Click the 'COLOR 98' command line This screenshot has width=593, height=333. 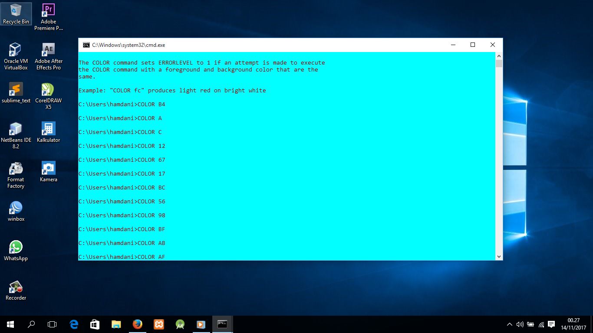point(122,215)
